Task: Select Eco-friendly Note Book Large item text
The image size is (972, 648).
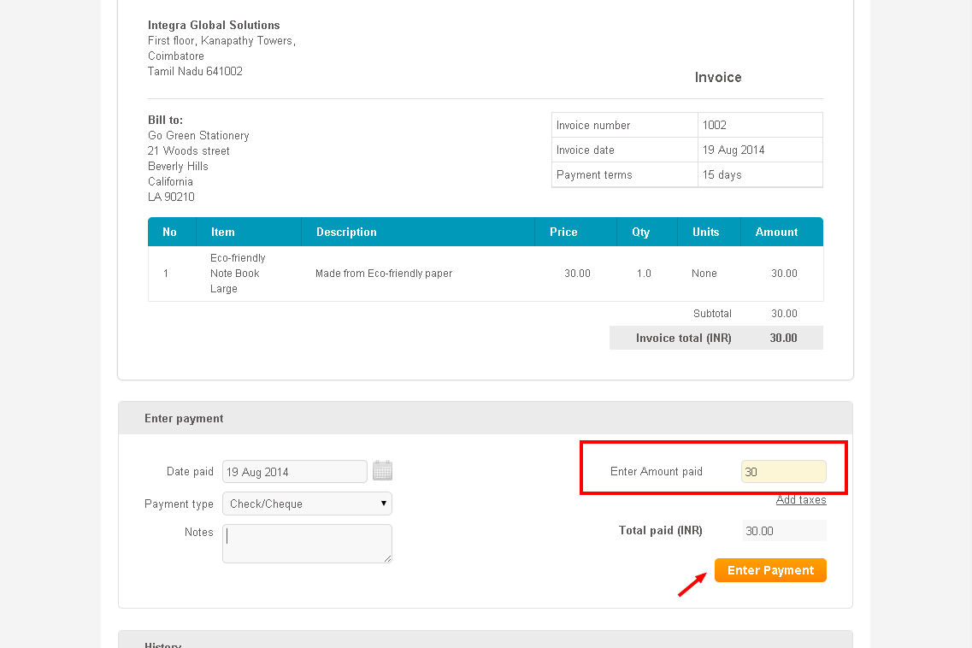Action: [238, 274]
